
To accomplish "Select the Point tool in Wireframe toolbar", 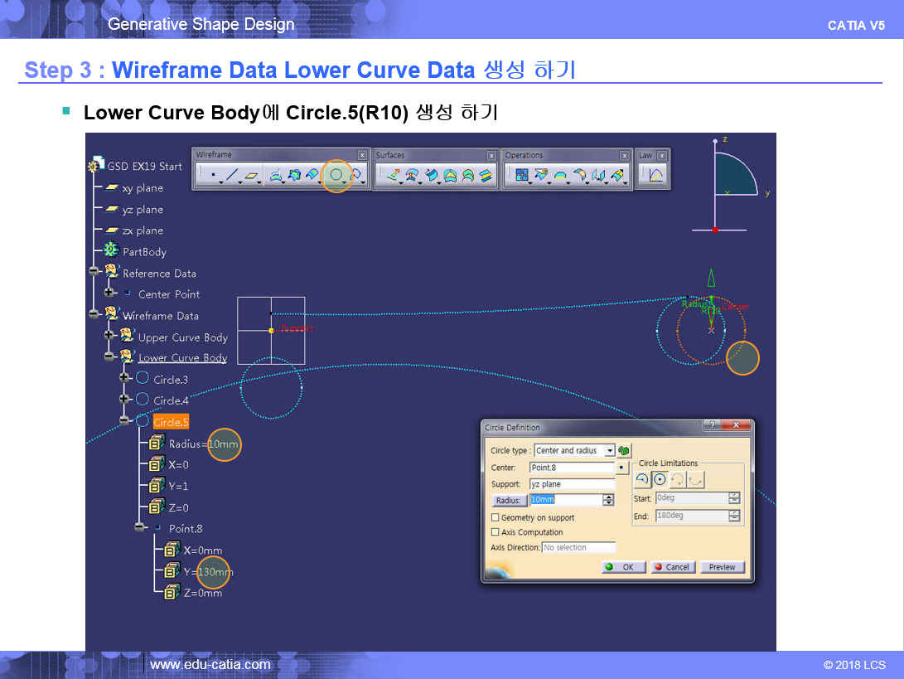I will [213, 175].
